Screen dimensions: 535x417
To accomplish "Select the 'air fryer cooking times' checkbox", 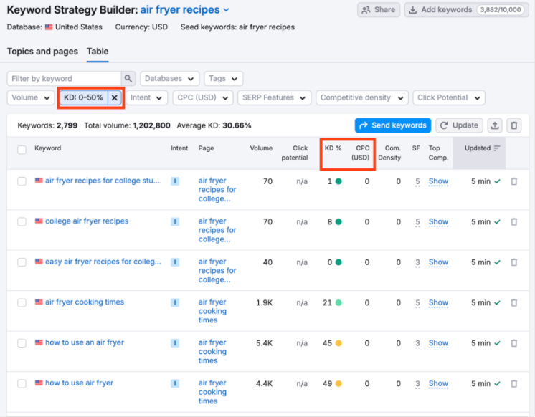I will click(x=22, y=303).
